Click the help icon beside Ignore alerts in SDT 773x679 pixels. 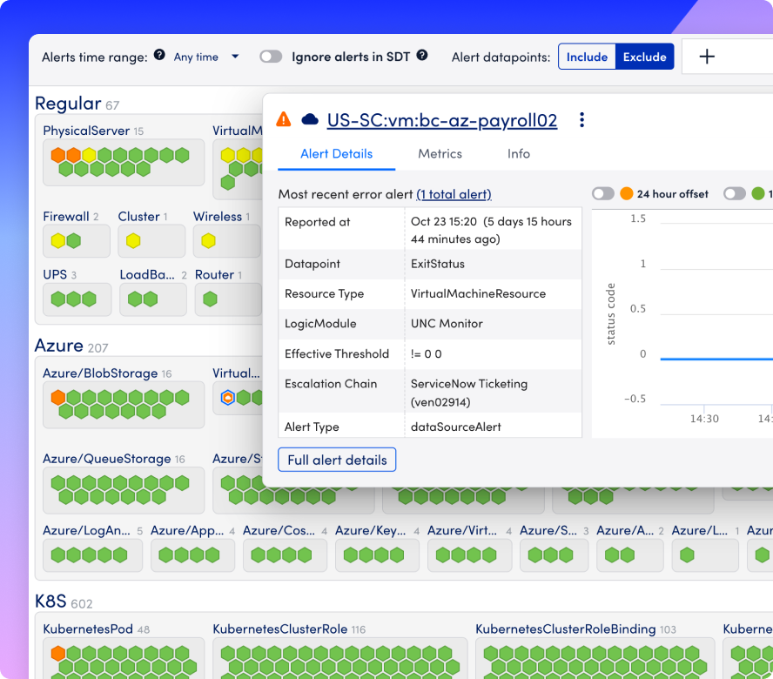click(x=422, y=55)
